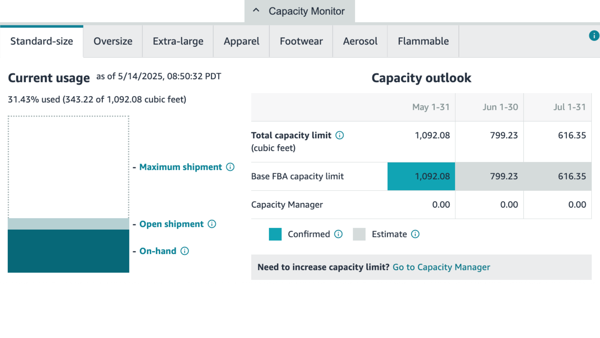
Task: Click the as of 5/14/2025 timestamp
Action: point(159,76)
